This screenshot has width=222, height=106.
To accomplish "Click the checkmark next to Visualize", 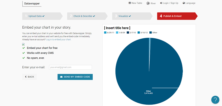I will (x=130, y=16).
